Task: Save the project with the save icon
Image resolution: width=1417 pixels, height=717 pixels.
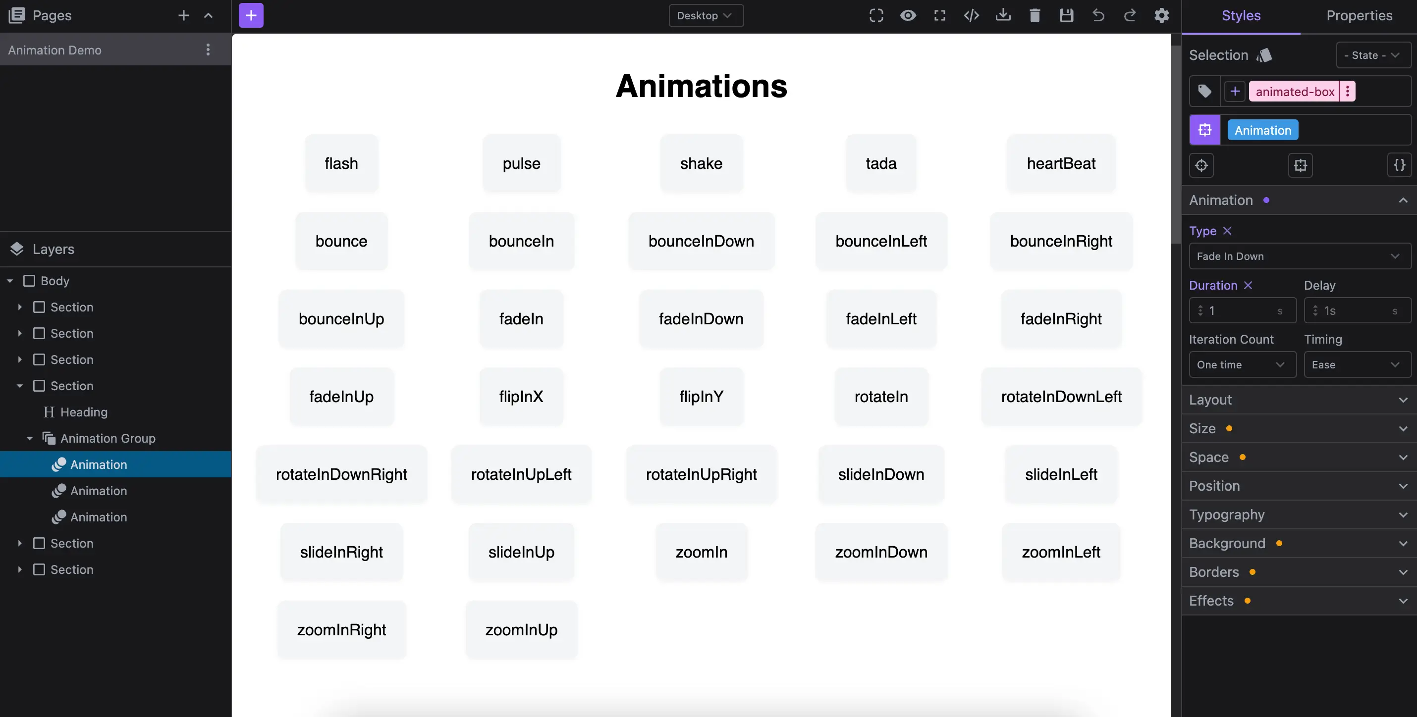Action: [1067, 15]
